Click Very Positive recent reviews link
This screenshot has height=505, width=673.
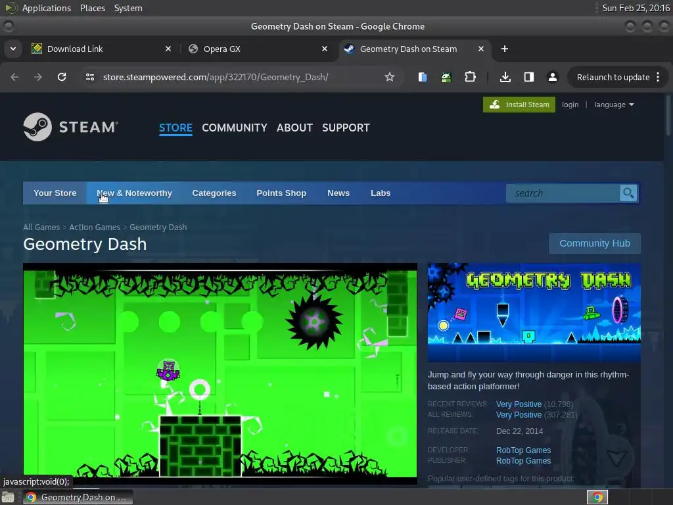[x=519, y=404]
